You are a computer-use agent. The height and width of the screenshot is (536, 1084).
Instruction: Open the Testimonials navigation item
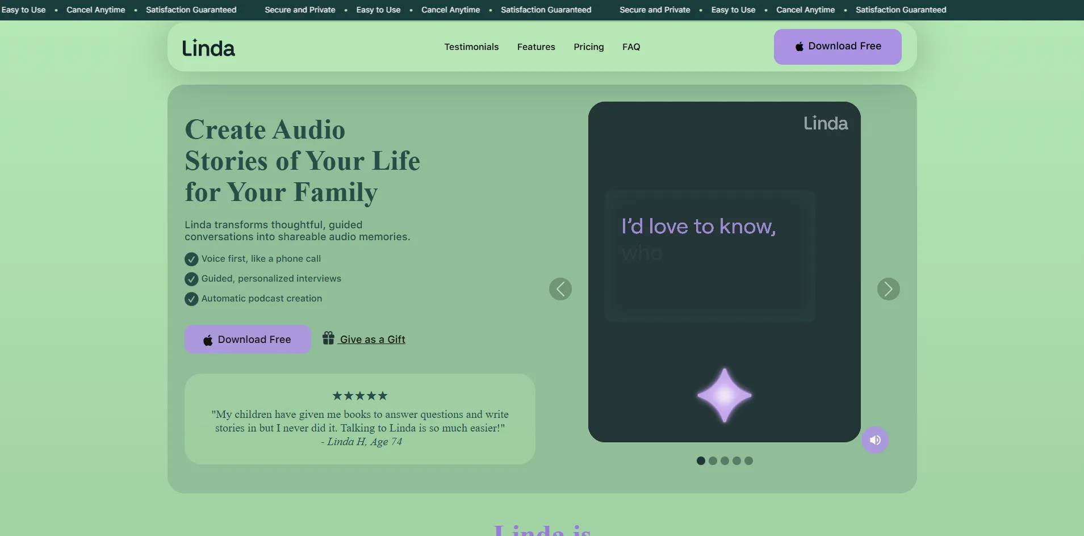click(x=471, y=47)
